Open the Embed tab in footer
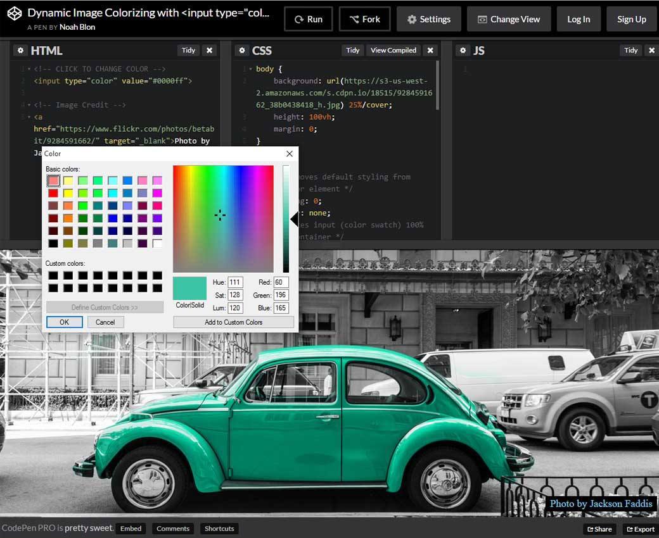The height and width of the screenshot is (538, 659). click(x=131, y=529)
